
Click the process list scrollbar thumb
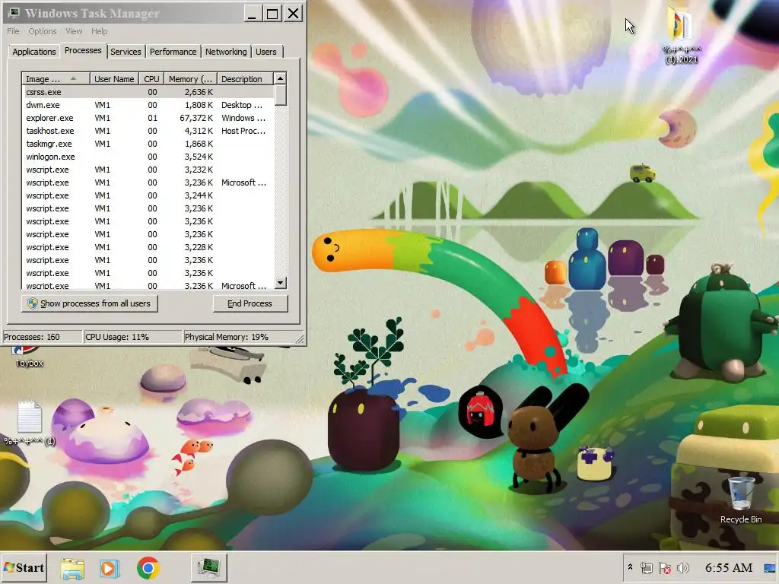point(280,95)
